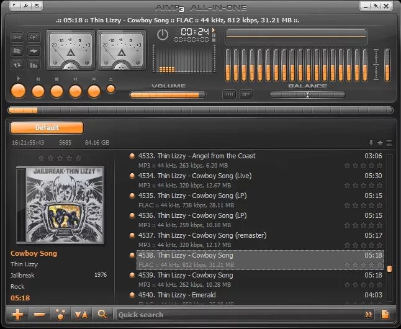Click the scrolling track title info line
401x329 pixels.
(x=178, y=20)
